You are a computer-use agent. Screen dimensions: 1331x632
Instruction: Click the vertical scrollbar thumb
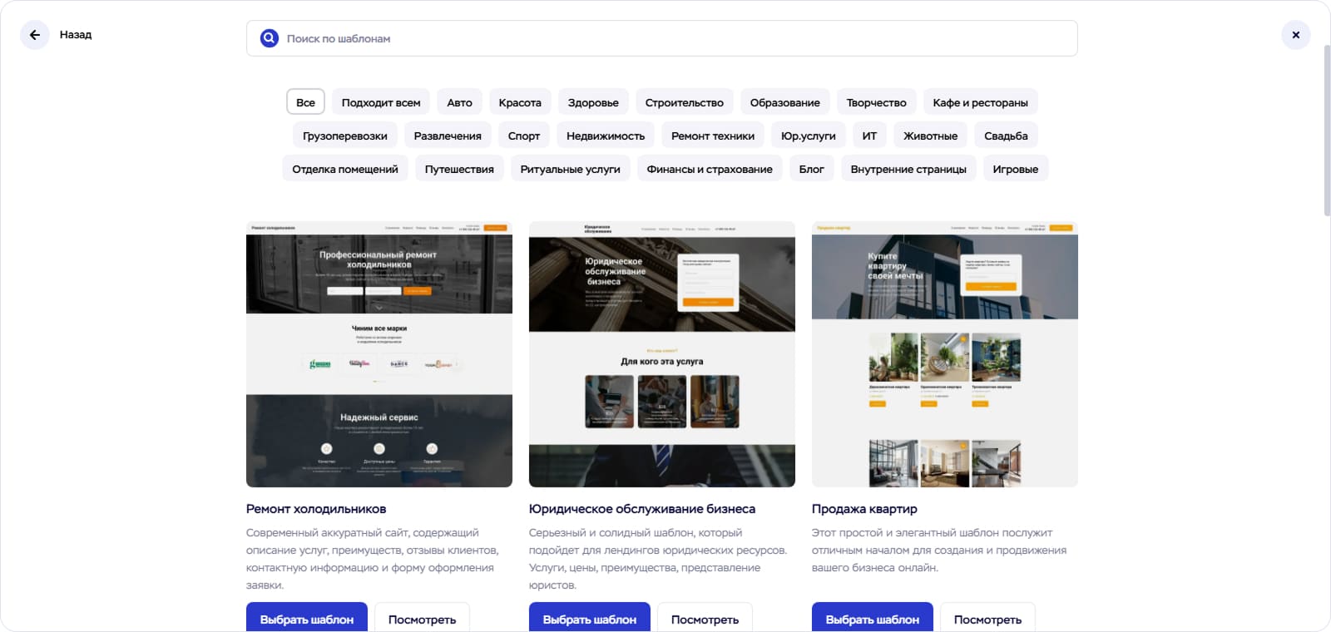point(1326,131)
